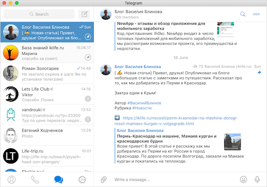The height and width of the screenshot is (187, 267).
Task: Click the channel avatar in chat header
Action: (x=106, y=14)
